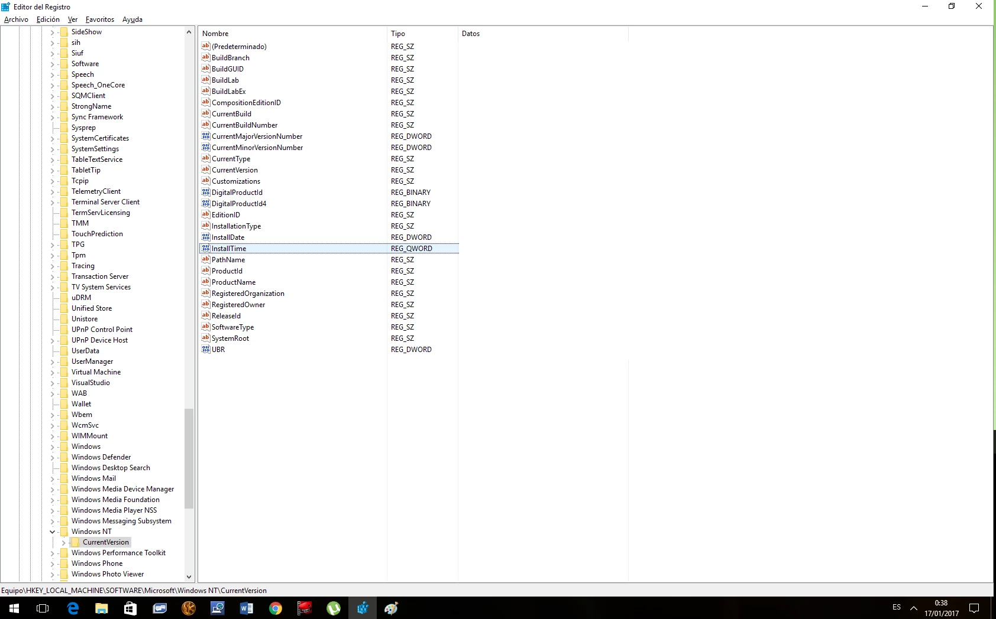Viewport: 996px width, 619px height.
Task: Click the folder icon of TMM
Action: (64, 223)
